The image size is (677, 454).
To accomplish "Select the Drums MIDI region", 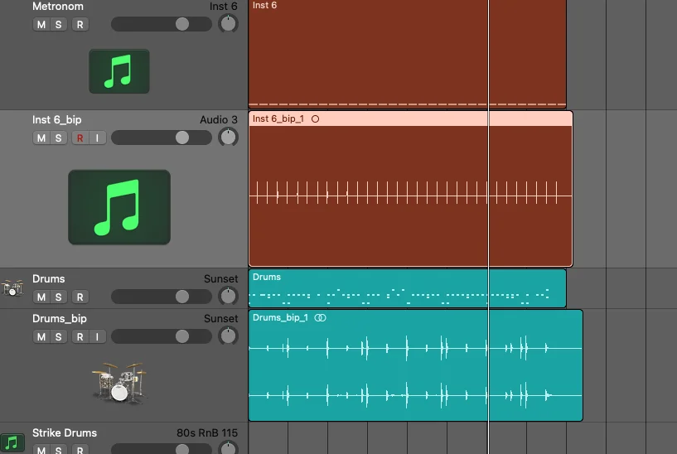I will point(407,288).
